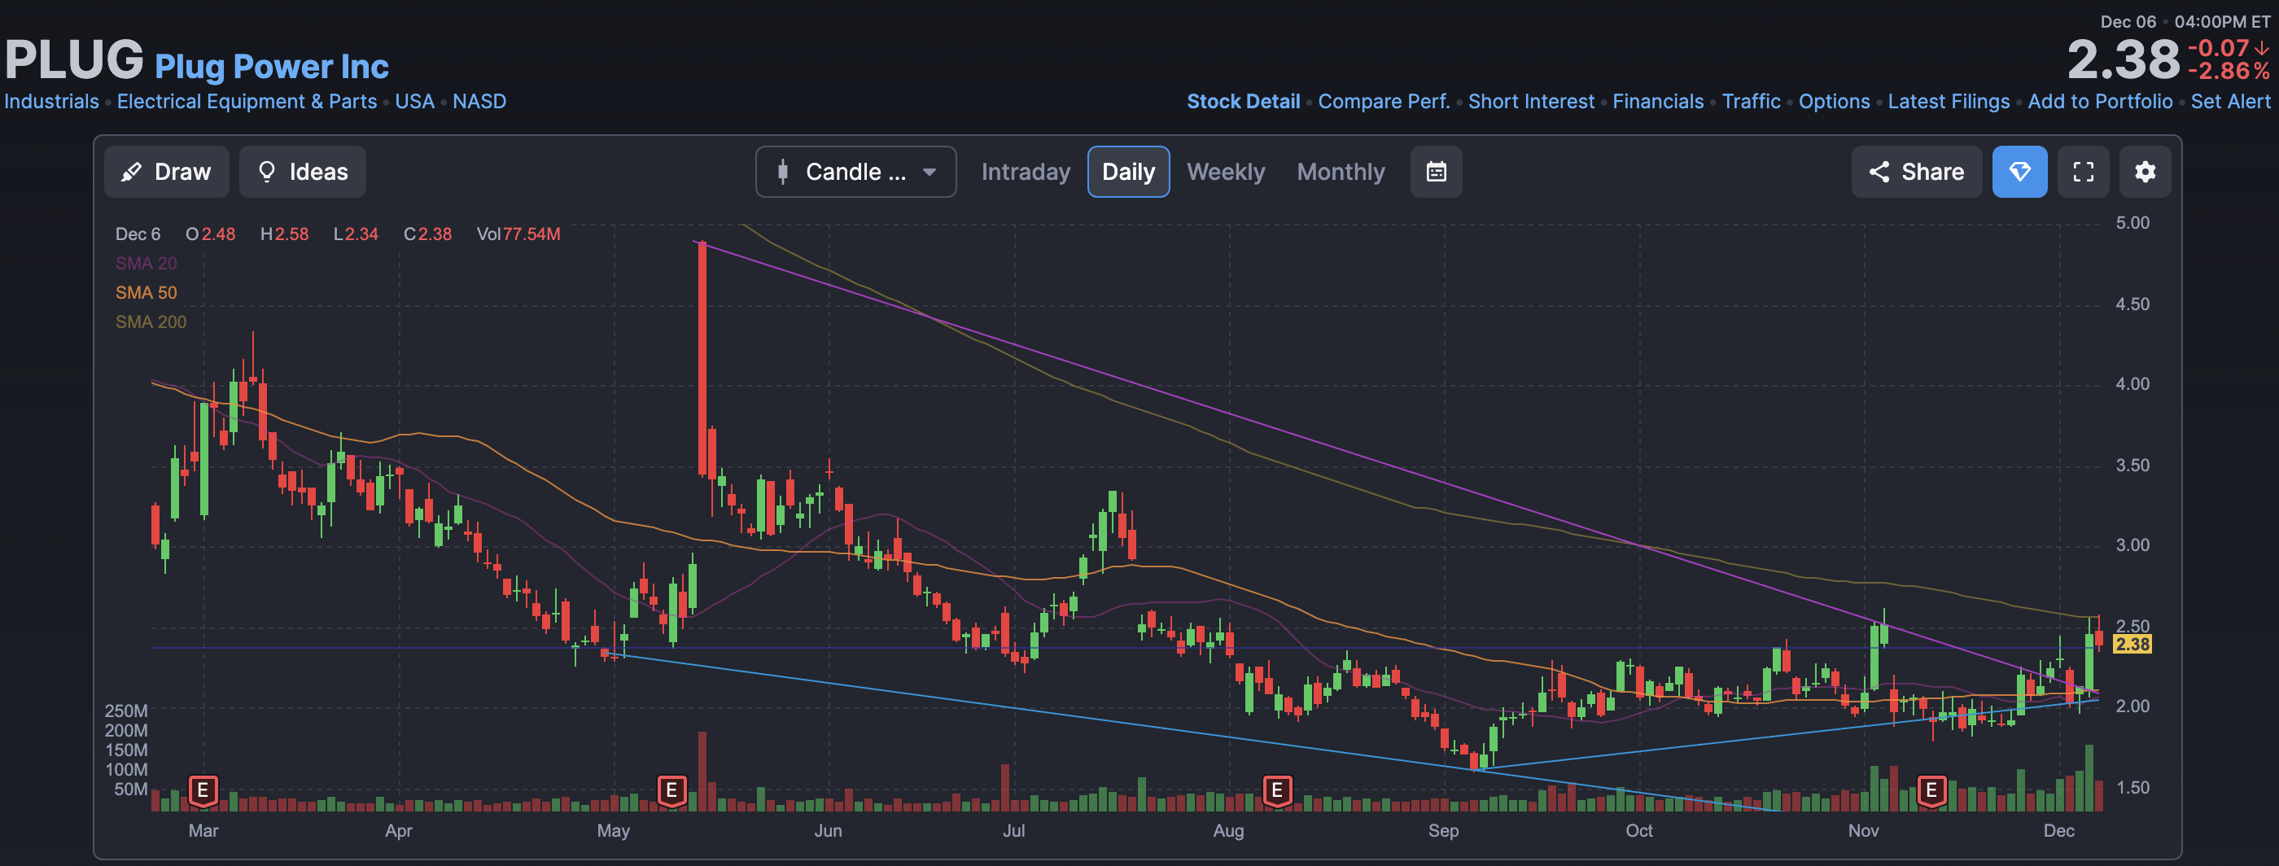The width and height of the screenshot is (2279, 866).
Task: Open the USA country link
Action: point(414,102)
